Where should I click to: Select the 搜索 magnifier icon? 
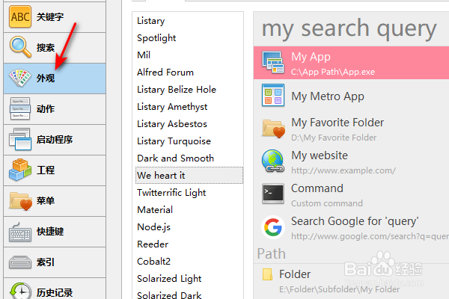[20, 47]
